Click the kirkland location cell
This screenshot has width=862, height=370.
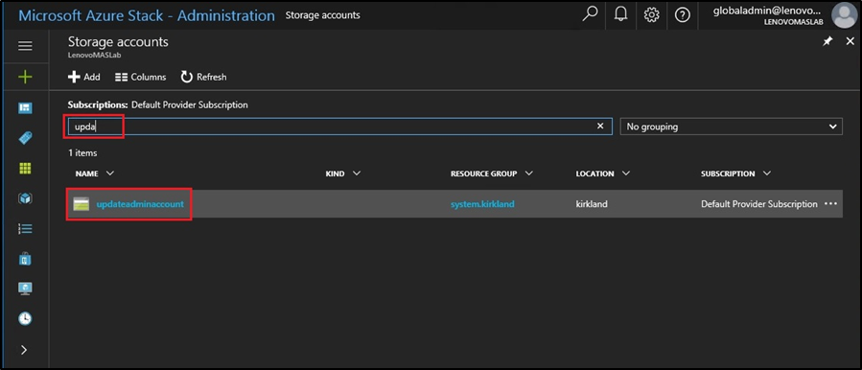592,204
